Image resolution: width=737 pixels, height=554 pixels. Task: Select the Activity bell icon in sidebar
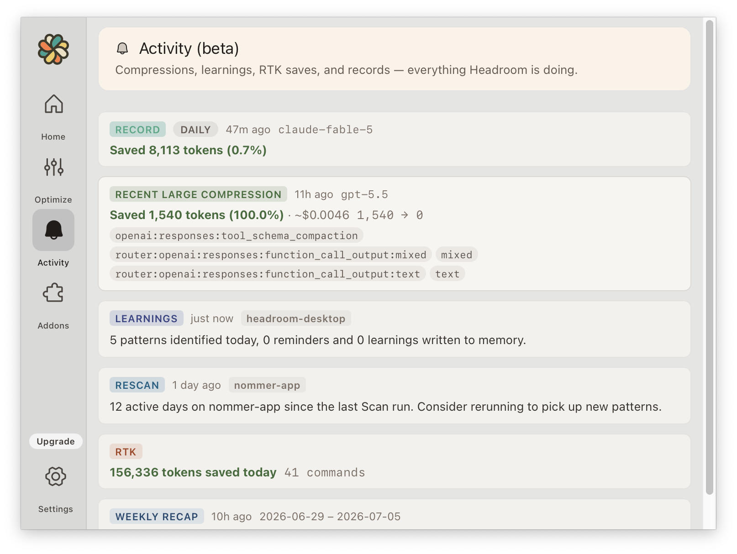pos(53,230)
